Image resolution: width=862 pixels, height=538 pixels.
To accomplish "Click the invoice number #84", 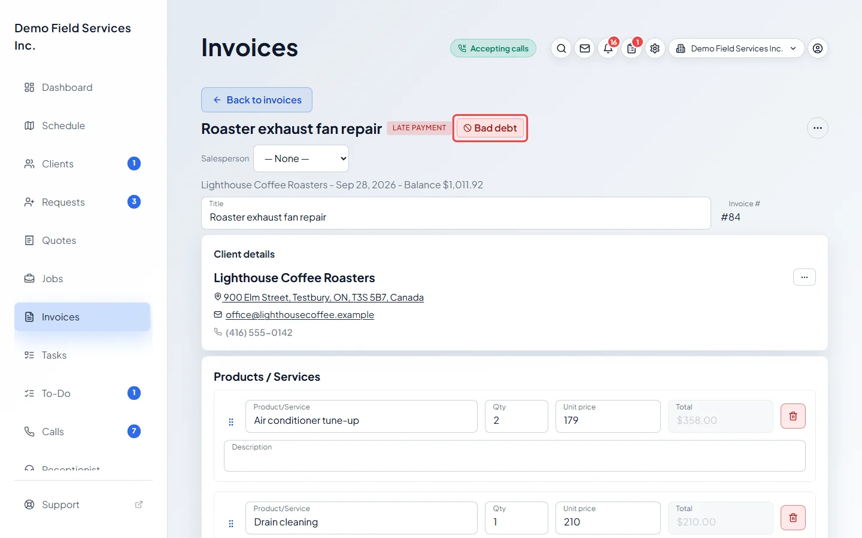I will pyautogui.click(x=731, y=217).
